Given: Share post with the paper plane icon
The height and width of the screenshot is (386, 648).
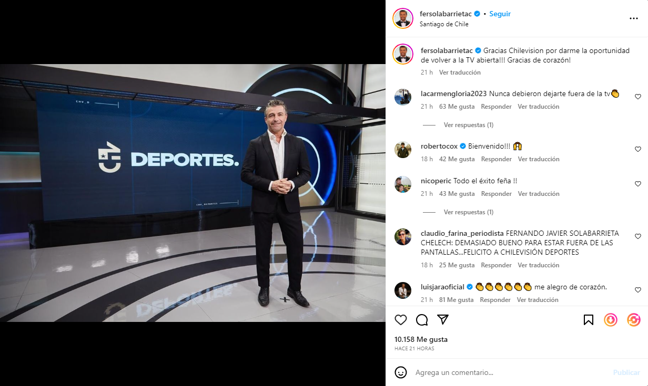Looking at the screenshot, I should 443,320.
